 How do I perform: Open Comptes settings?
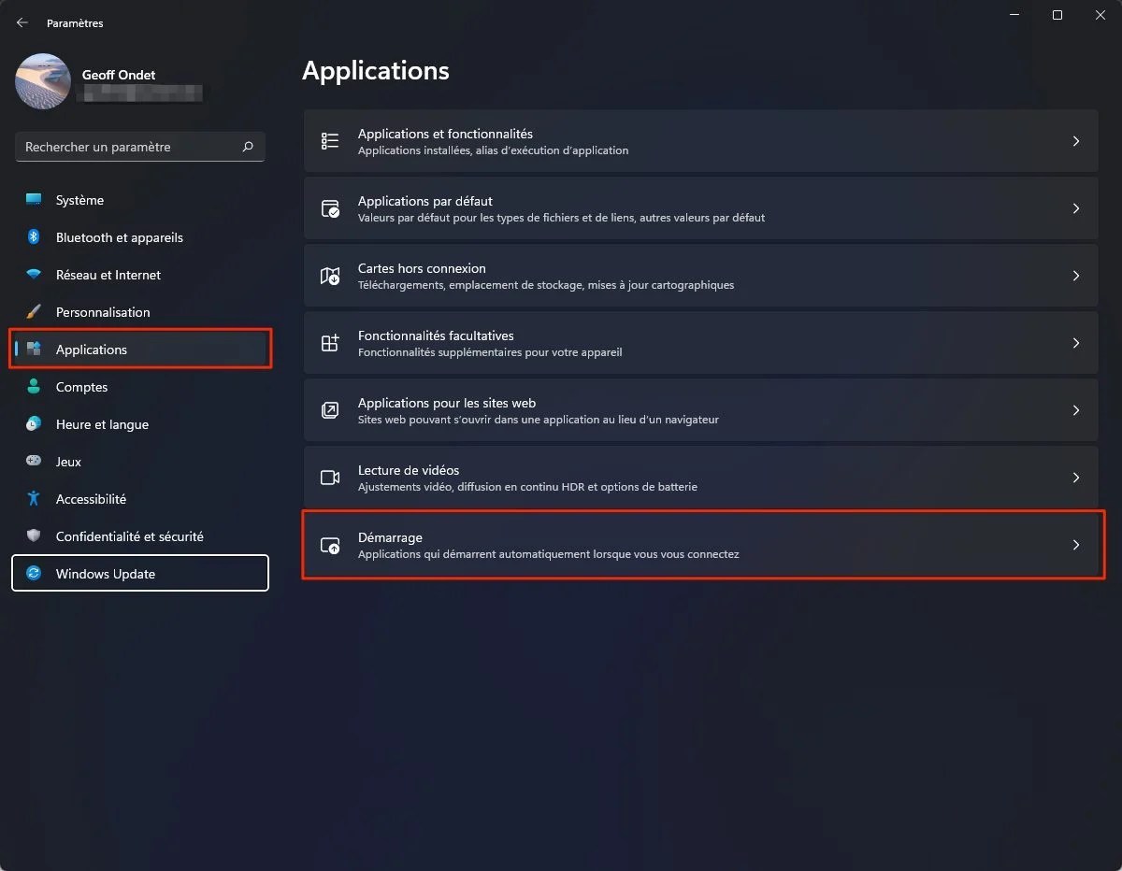(x=82, y=386)
